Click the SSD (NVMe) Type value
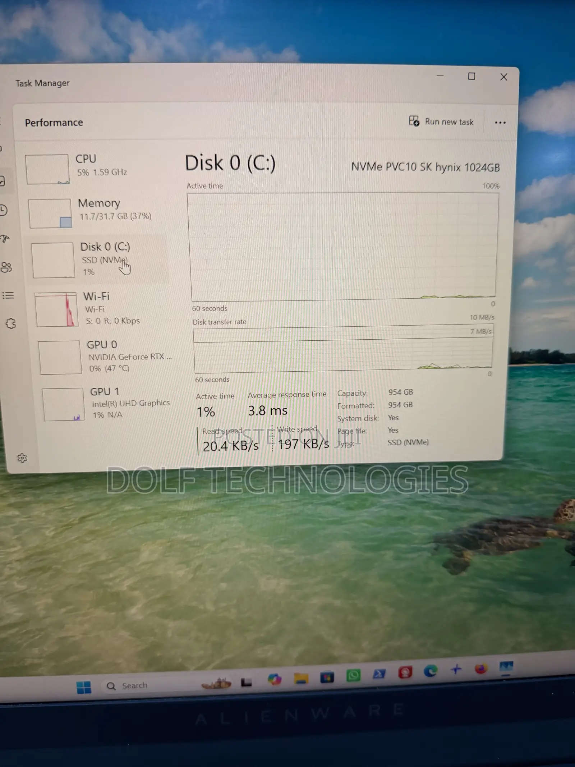This screenshot has width=575, height=767. coord(408,442)
